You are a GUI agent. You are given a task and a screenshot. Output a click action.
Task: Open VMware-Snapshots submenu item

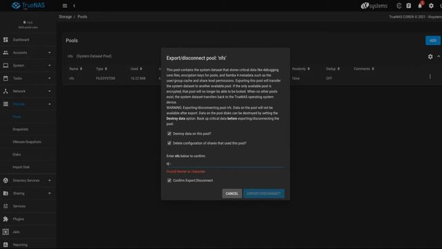[x=27, y=142]
